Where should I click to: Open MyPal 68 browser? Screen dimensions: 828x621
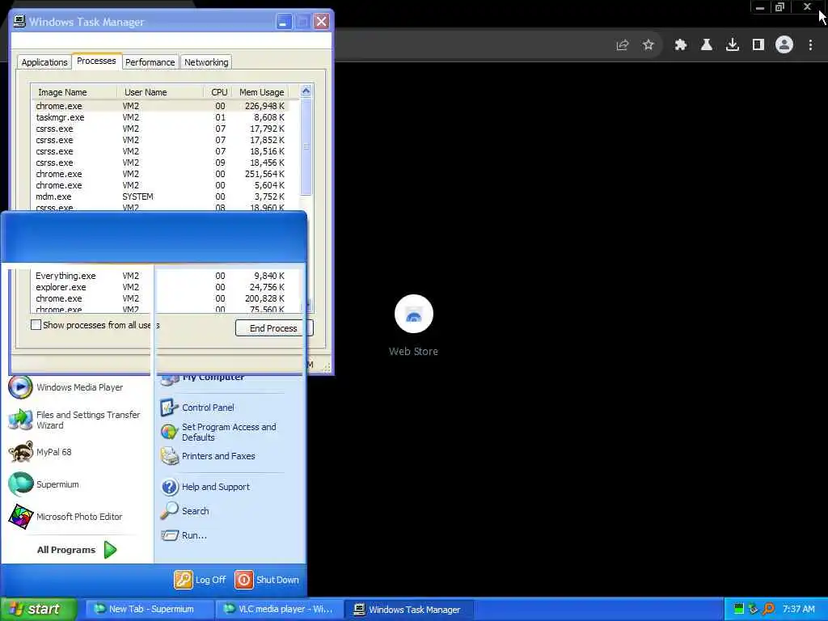[40, 452]
